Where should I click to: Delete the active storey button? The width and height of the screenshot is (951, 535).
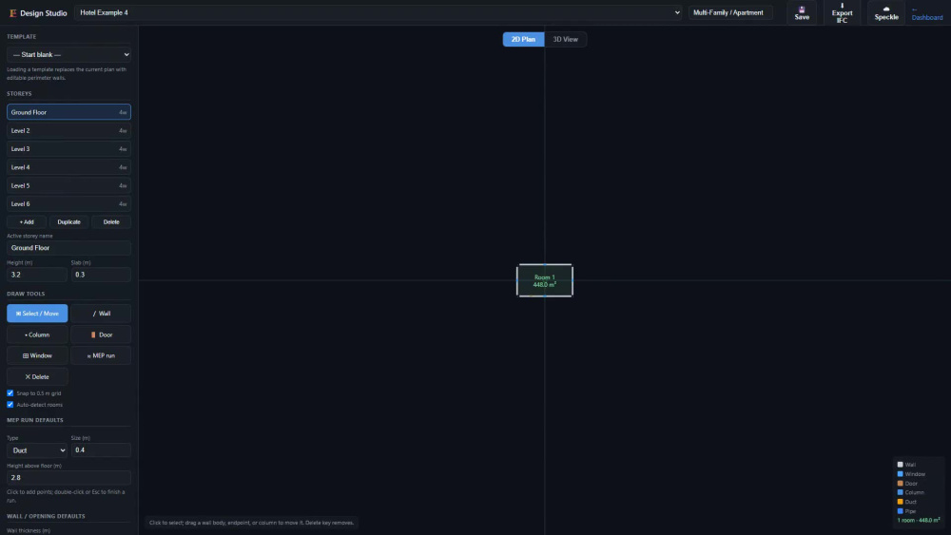pyautogui.click(x=111, y=221)
